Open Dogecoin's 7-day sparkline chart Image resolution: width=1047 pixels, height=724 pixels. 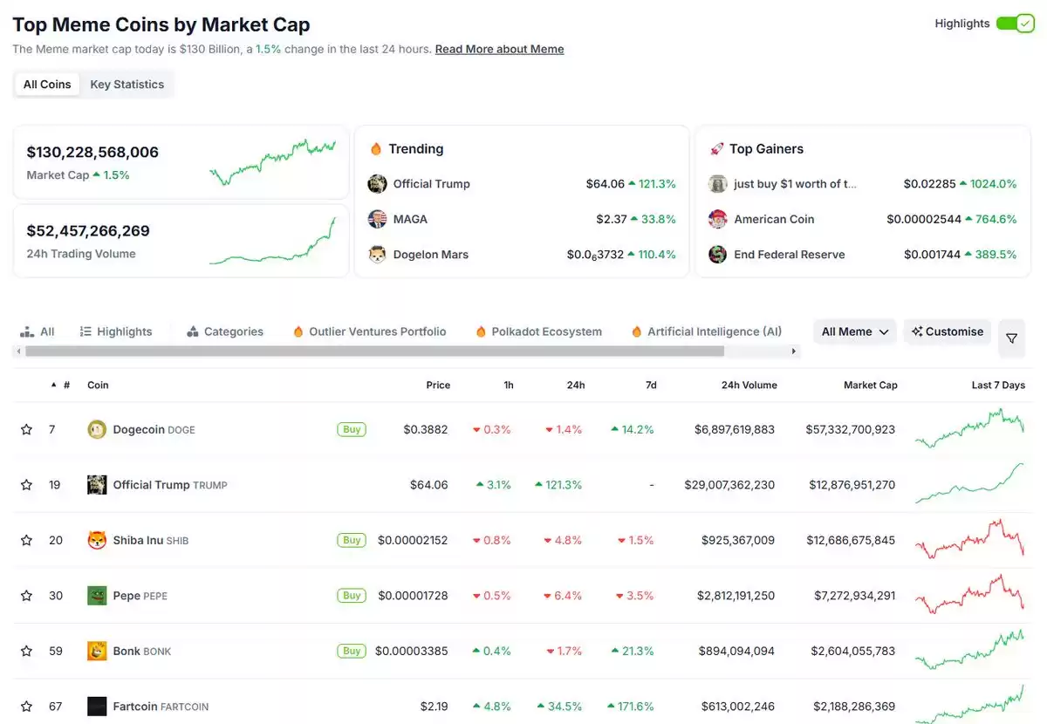[969, 427]
